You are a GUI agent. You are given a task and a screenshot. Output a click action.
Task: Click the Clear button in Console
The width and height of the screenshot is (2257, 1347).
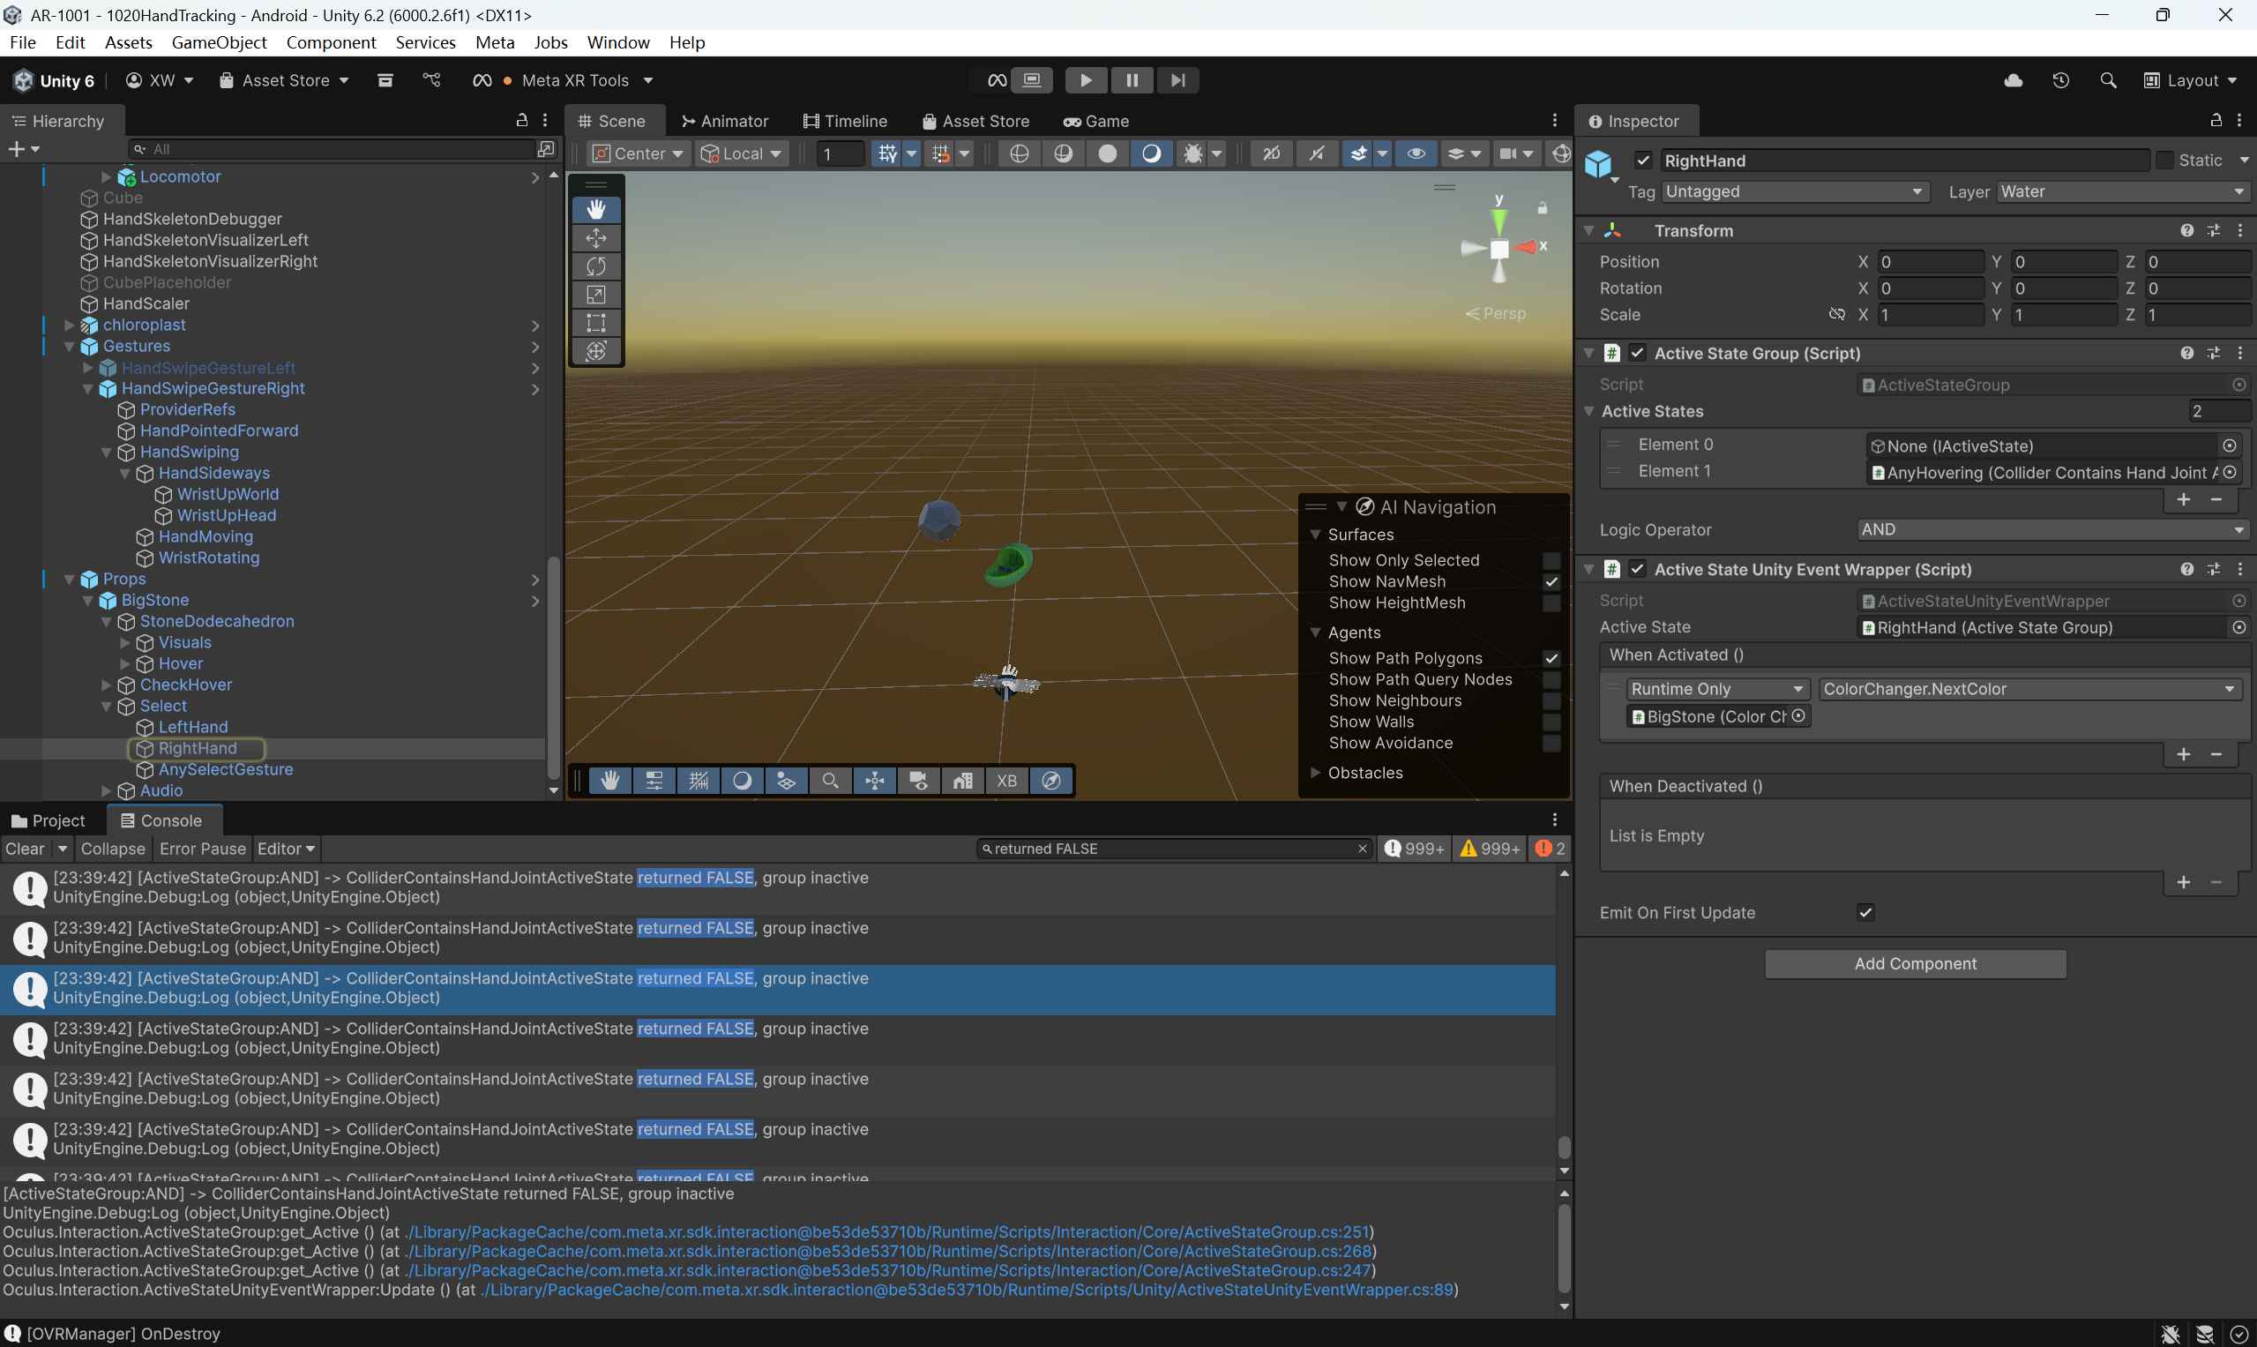[25, 849]
